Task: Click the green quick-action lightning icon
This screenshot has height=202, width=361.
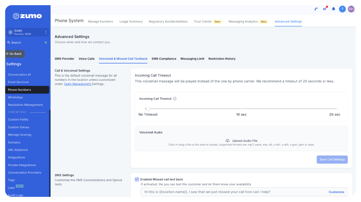Action: tap(45, 43)
